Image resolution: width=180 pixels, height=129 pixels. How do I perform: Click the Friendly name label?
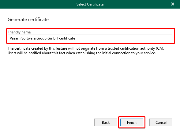[x=20, y=32]
